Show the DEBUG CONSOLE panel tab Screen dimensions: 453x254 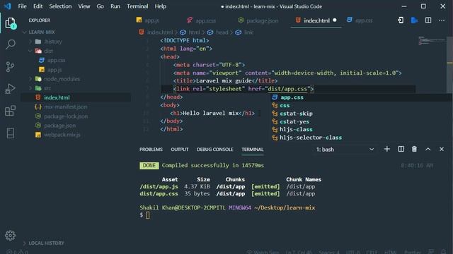point(215,149)
